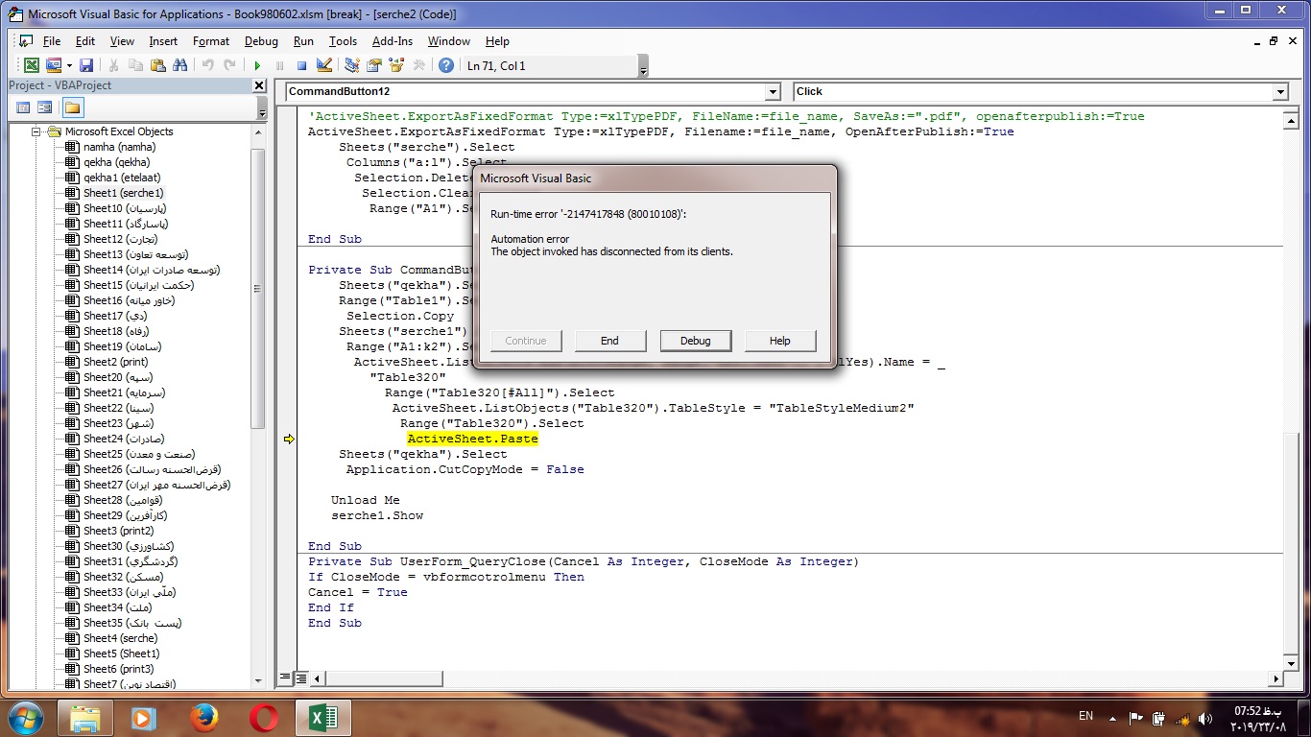Open Project Explorer from the toolbar icon

pyautogui.click(x=352, y=65)
